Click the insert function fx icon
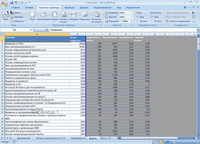Screen dimensions: 200x144 coord(47,30)
